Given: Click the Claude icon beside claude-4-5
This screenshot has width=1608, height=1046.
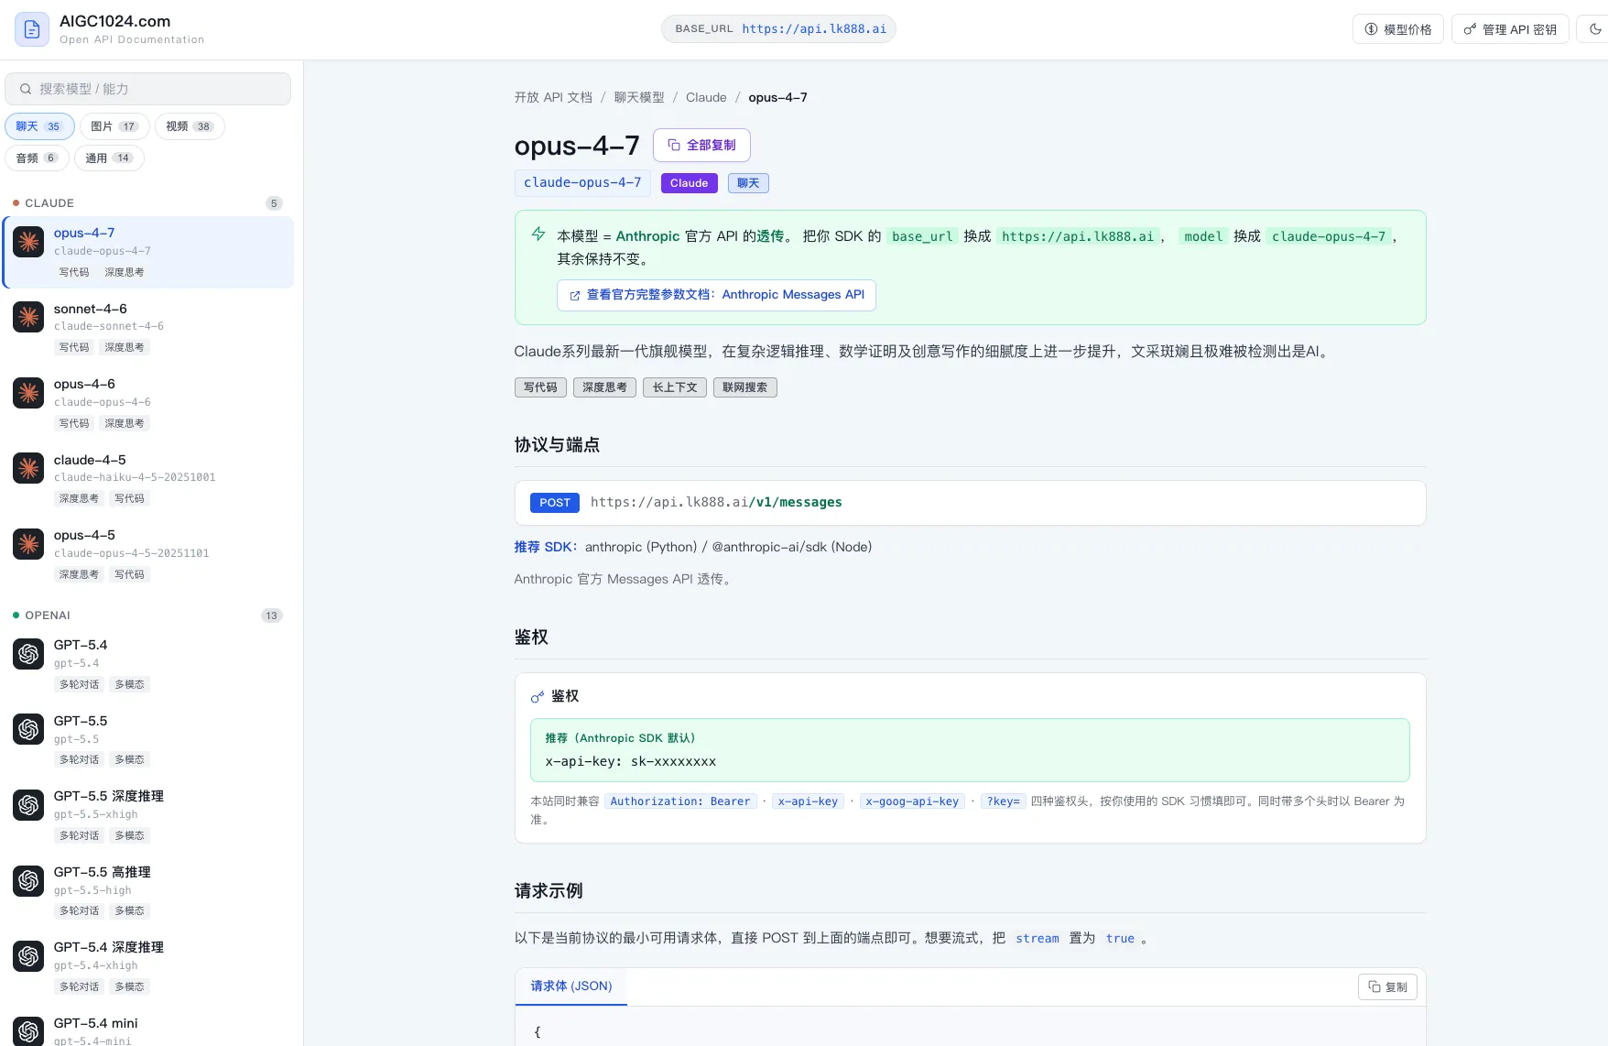Looking at the screenshot, I should (x=28, y=468).
